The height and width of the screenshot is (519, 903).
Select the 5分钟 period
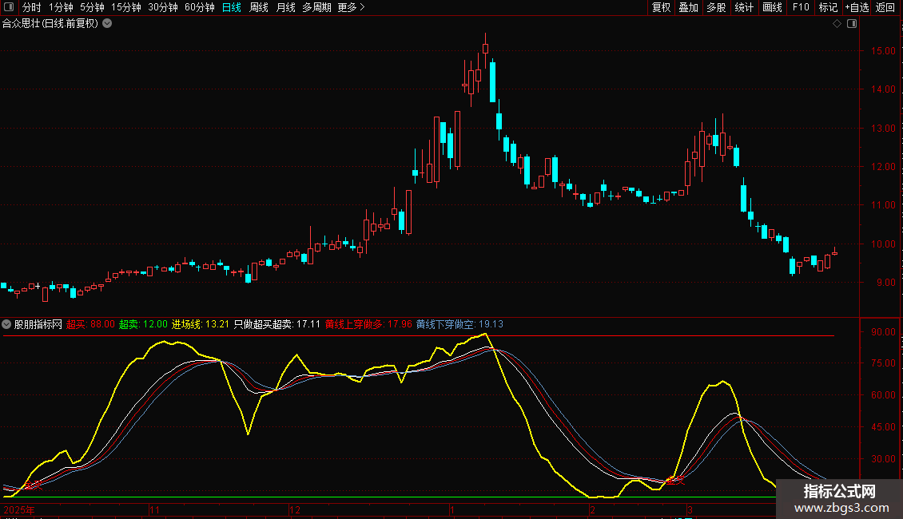92,7
